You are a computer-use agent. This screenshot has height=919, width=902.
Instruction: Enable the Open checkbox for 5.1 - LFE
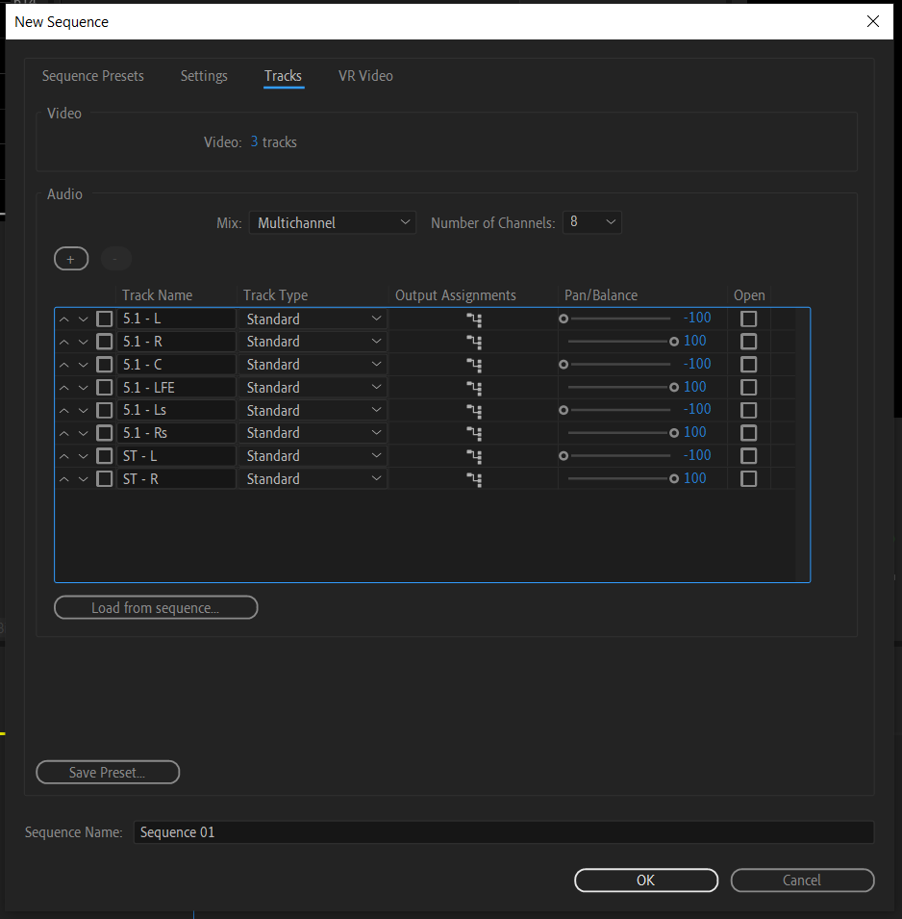click(x=748, y=386)
